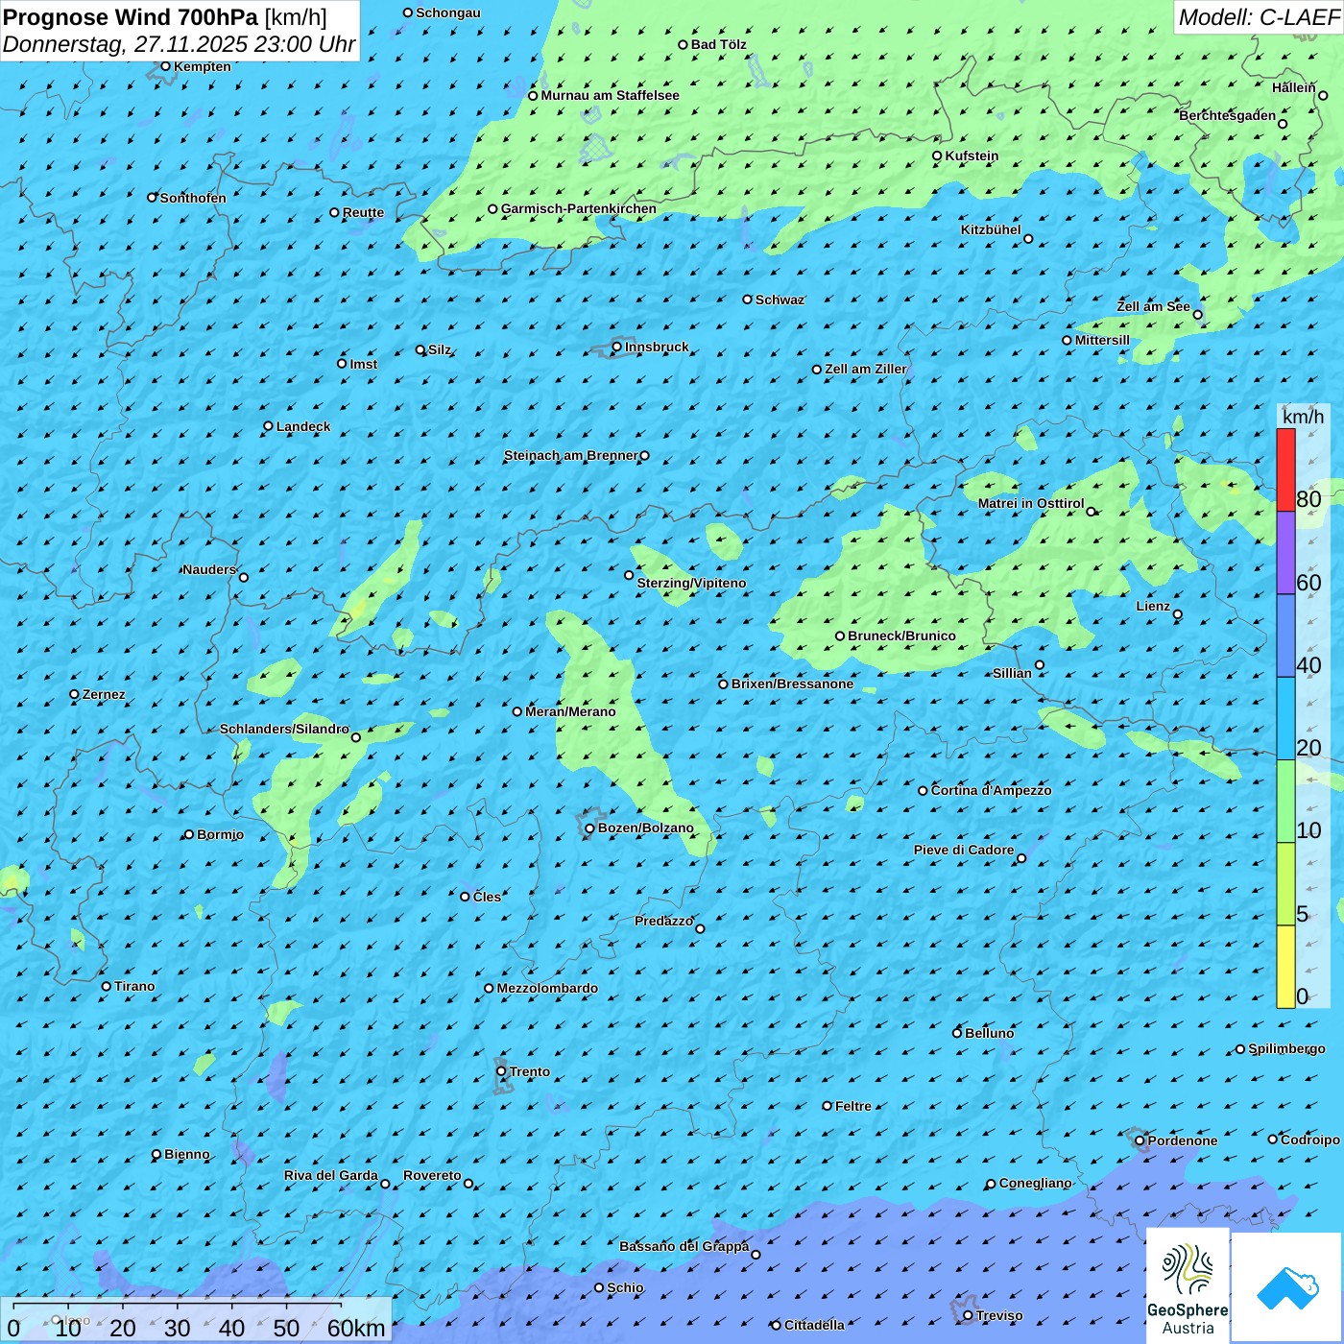
Task: Click the blue cloud logo icon
Action: [1286, 1286]
